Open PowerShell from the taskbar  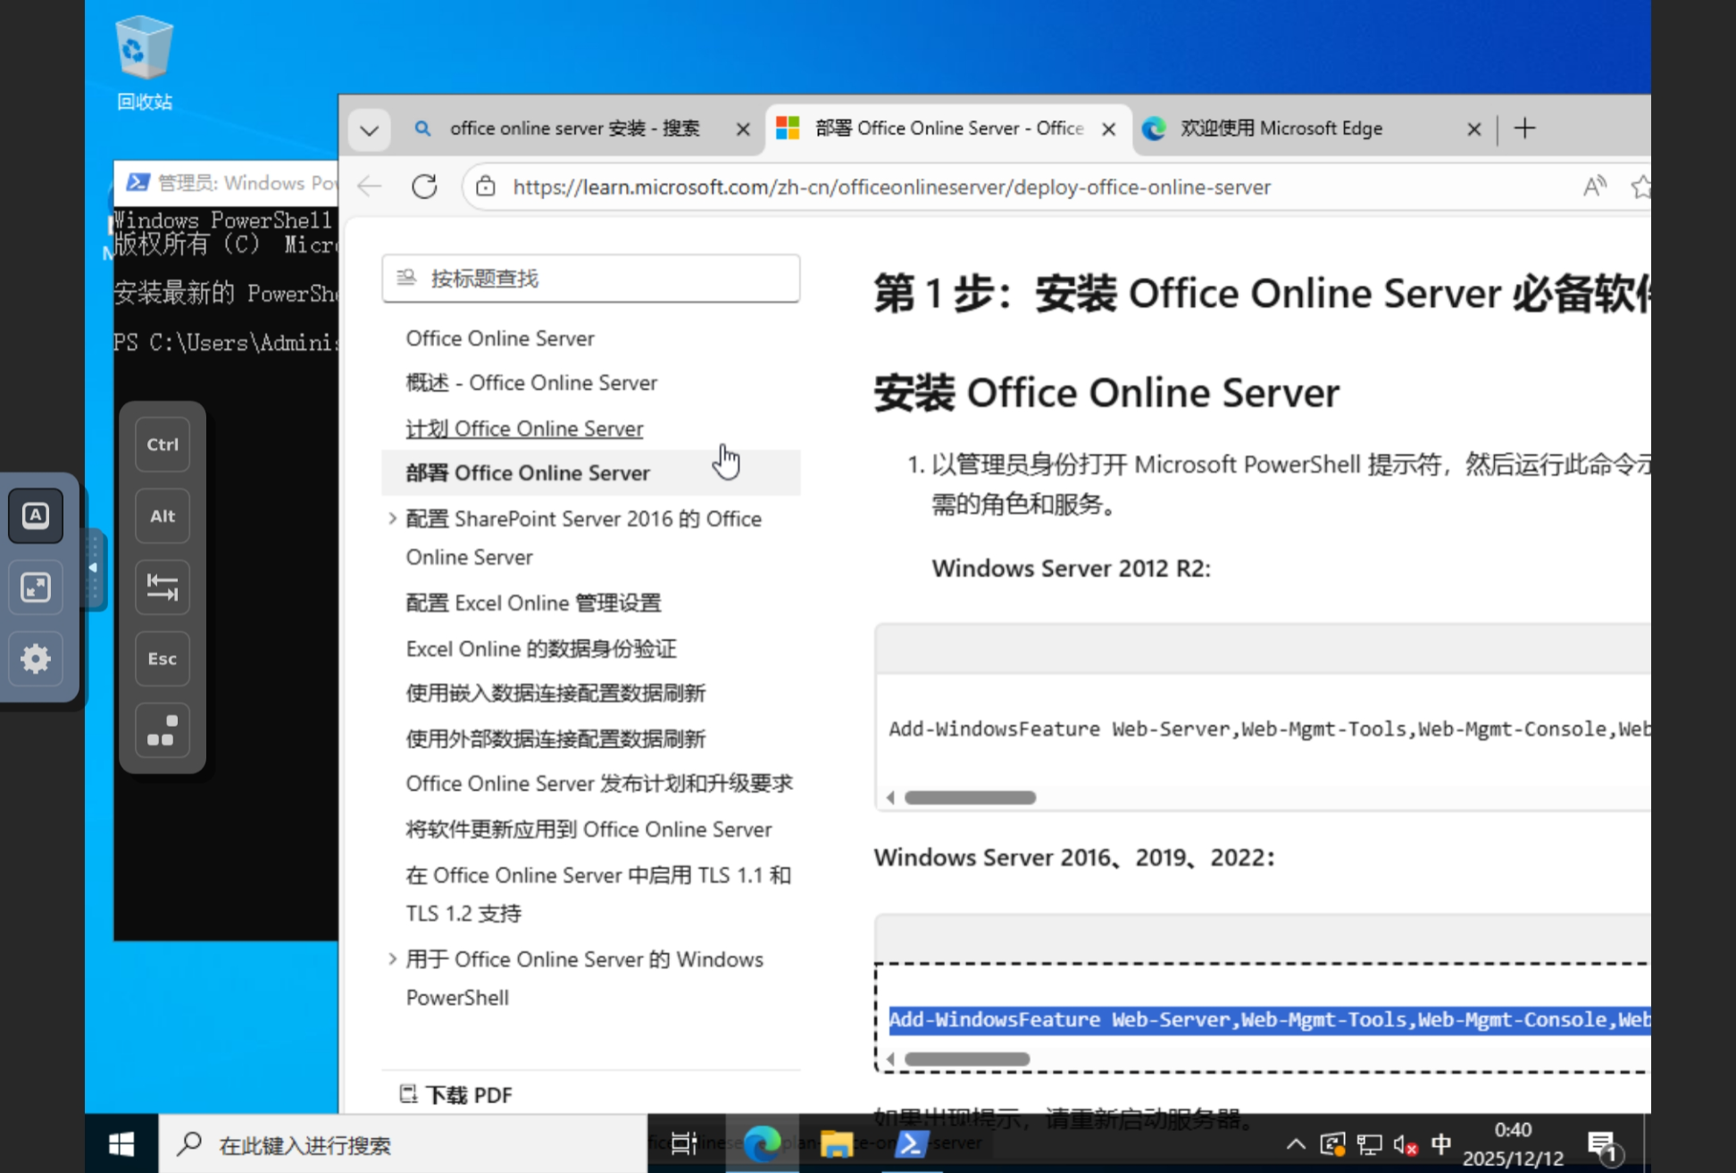[912, 1144]
